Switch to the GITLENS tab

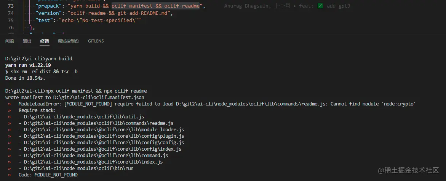[x=96, y=41]
